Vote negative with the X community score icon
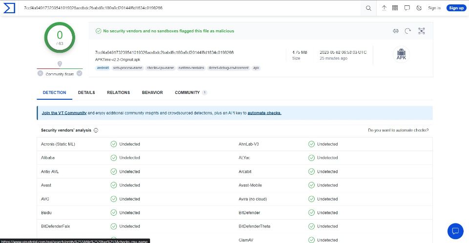Screen dimensions: 469x243 (x=41, y=73)
